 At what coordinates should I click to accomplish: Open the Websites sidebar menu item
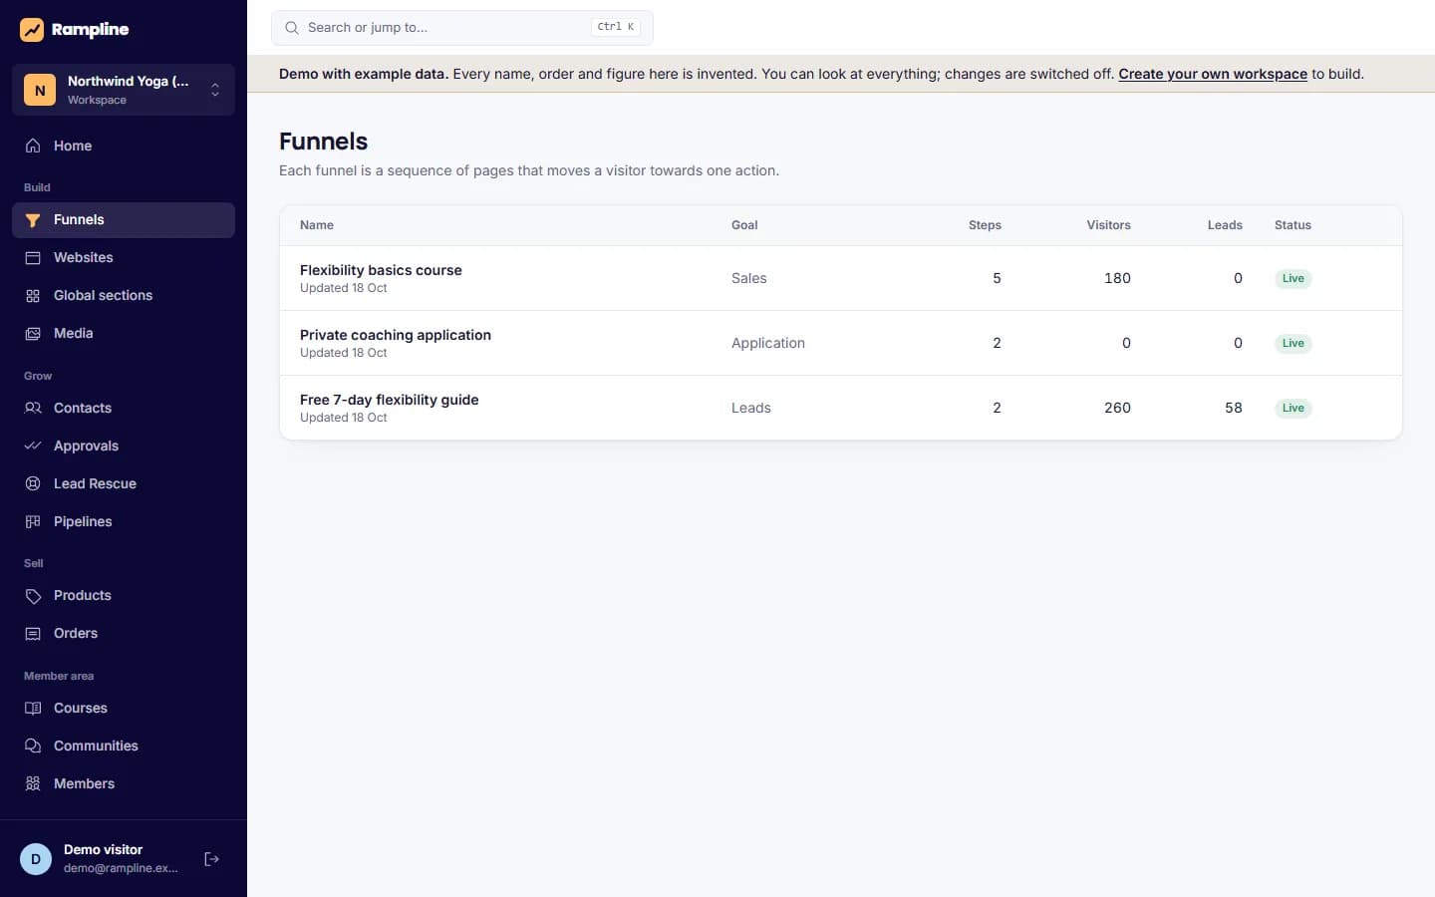(124, 258)
